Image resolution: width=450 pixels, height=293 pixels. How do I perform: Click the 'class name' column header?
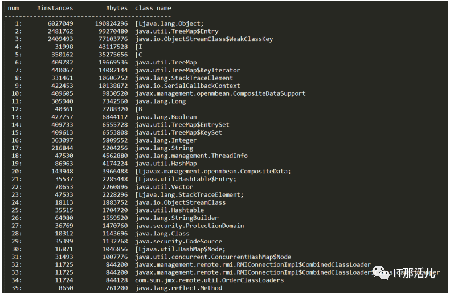153,8
